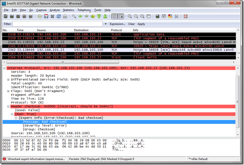Select packet 2344 Client Hello row

click(119, 57)
